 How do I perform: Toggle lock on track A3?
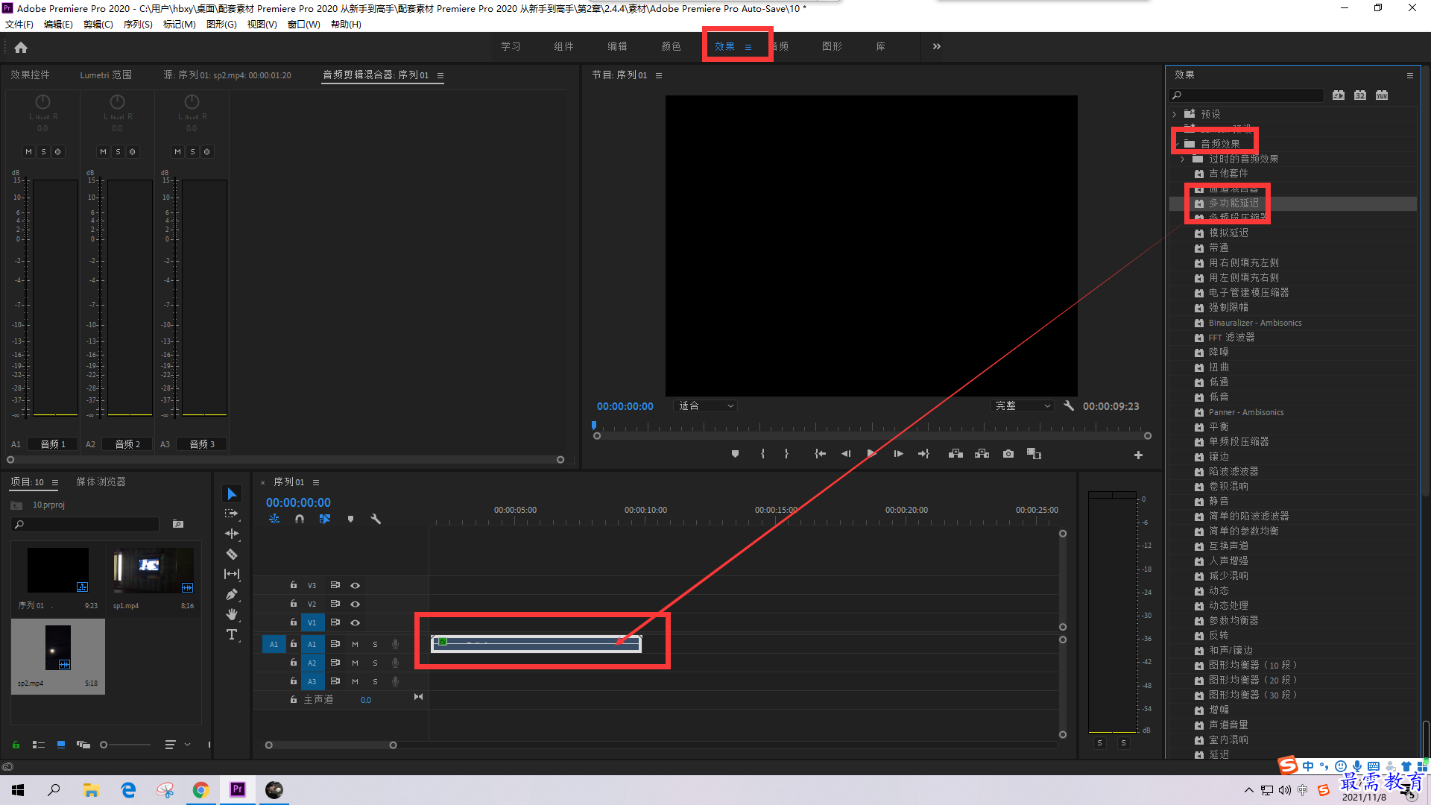tap(294, 681)
